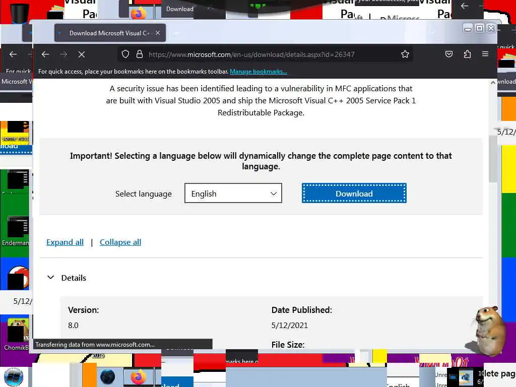Screen dimensions: 516x387
Task: Click the File Size label
Action: (288, 345)
